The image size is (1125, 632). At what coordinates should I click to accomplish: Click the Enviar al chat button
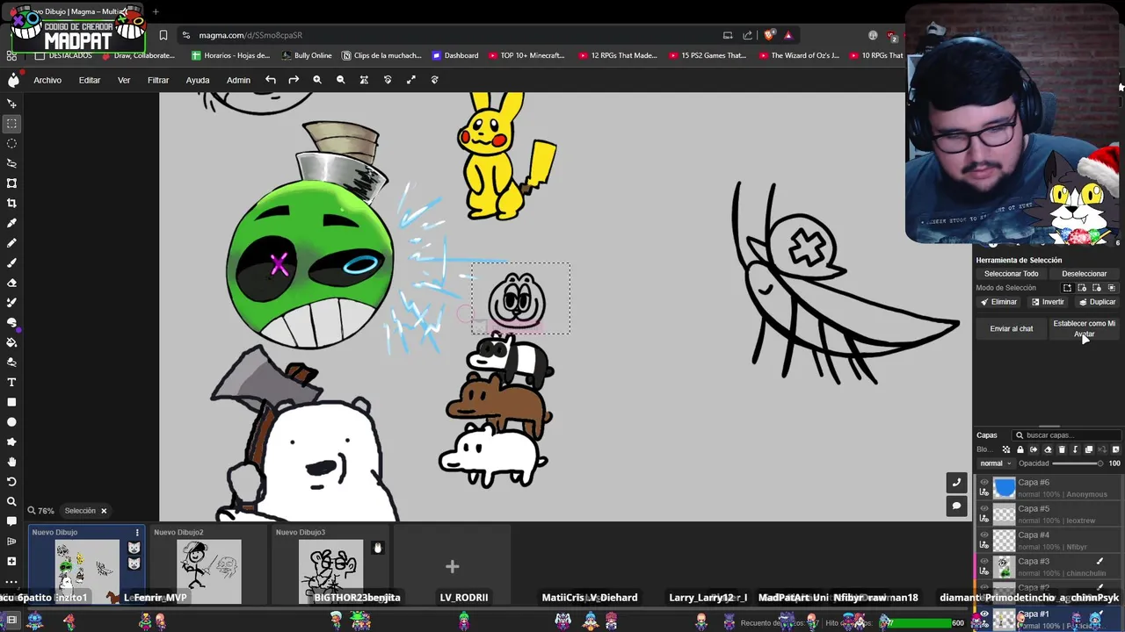click(x=1012, y=329)
